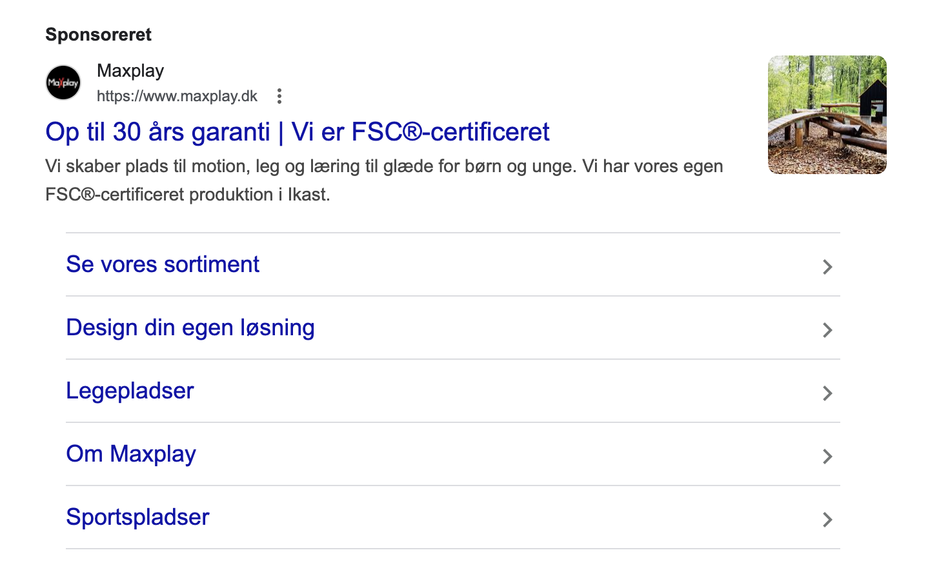Click the forest playground thumbnail image
The height and width of the screenshot is (588, 950).
[827, 115]
